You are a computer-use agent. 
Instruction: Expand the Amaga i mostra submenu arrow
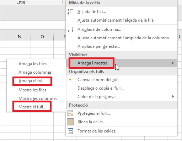point(173,63)
